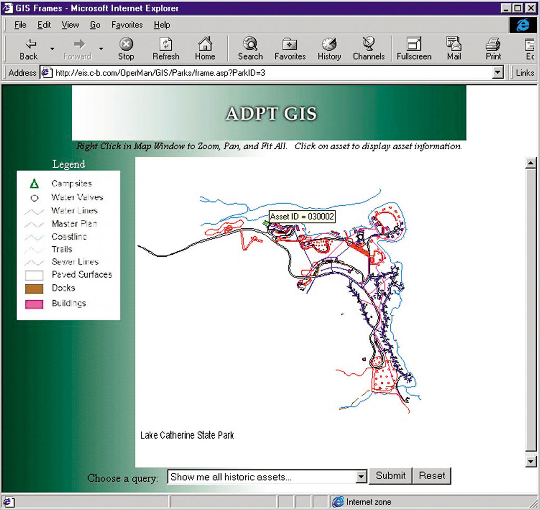540x510 pixels.
Task: Click the page icon in address bar
Action: [x=47, y=73]
